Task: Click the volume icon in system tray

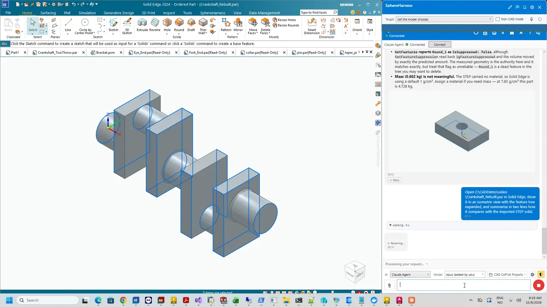Action: 519,300
